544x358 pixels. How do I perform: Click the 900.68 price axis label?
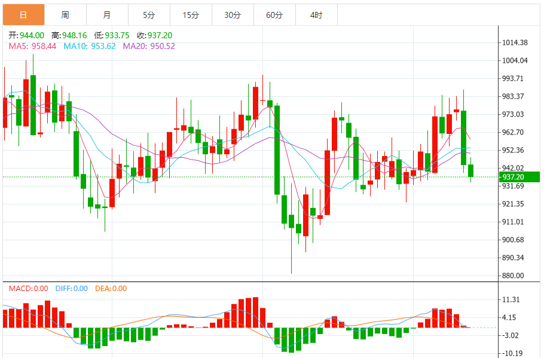pyautogui.click(x=513, y=240)
